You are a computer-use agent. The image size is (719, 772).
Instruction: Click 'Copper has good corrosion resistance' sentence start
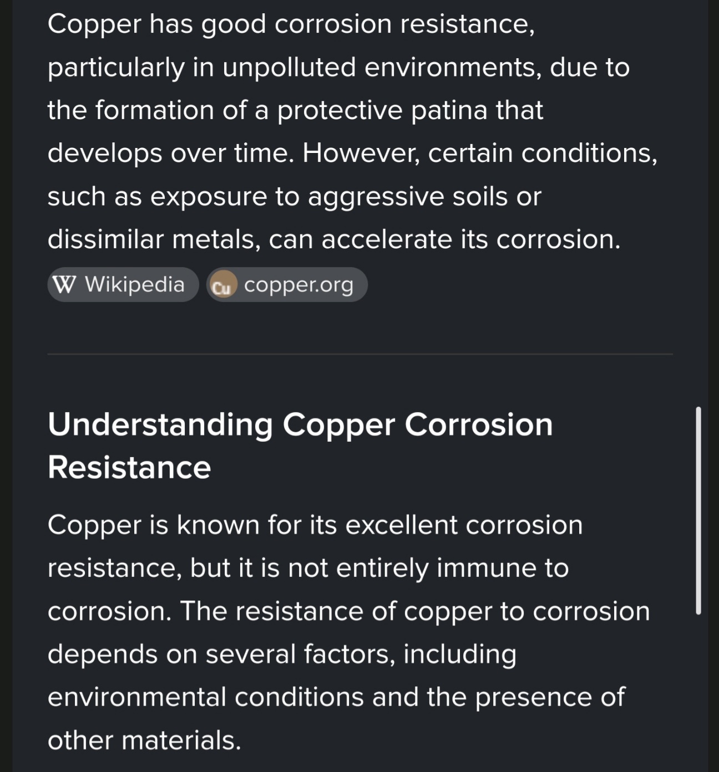coord(291,24)
